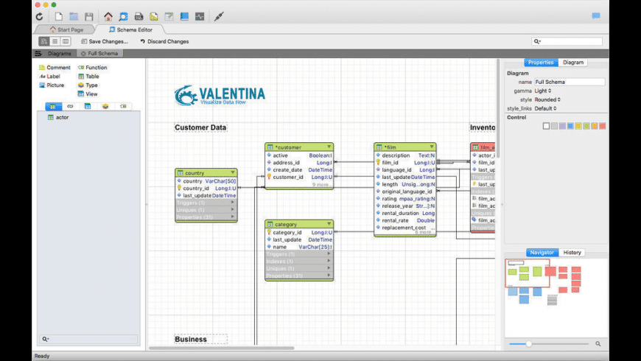Open the gamma Light dropdown

542,91
